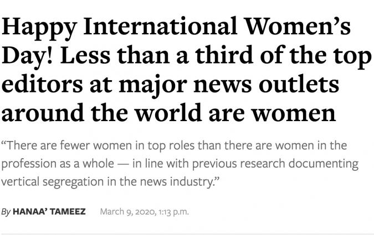Image resolution: width=374 pixels, height=235 pixels.
Task: Click the March 9, 2020 publication date
Action: tap(126, 211)
